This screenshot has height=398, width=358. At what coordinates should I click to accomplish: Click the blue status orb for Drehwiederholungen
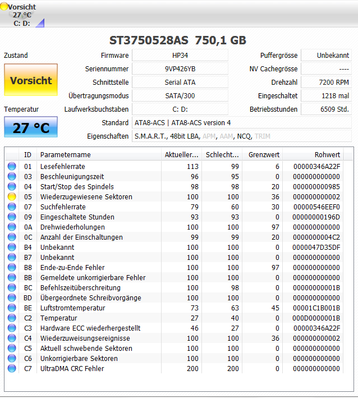[x=12, y=227]
